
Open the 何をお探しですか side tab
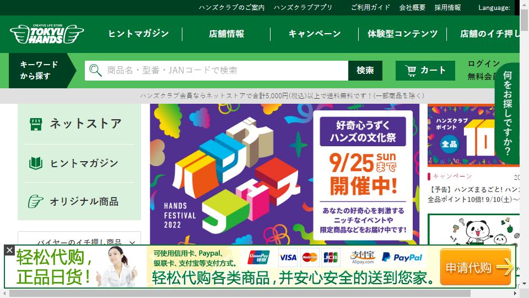pyautogui.click(x=508, y=113)
